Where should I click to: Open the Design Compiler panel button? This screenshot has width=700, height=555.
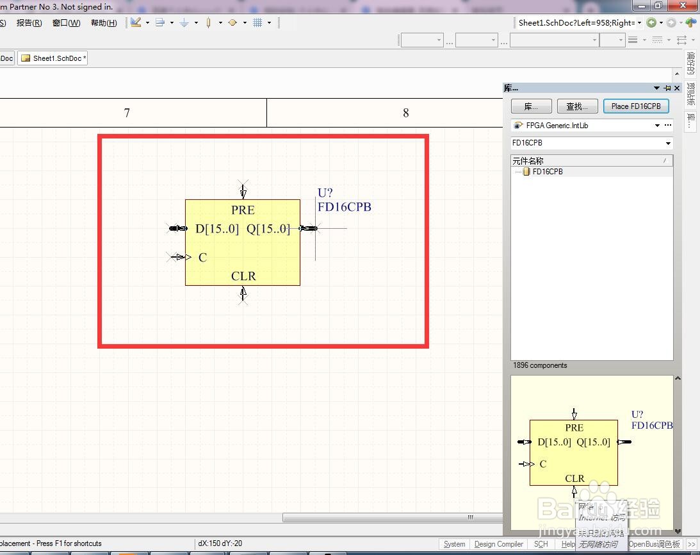[x=499, y=544]
